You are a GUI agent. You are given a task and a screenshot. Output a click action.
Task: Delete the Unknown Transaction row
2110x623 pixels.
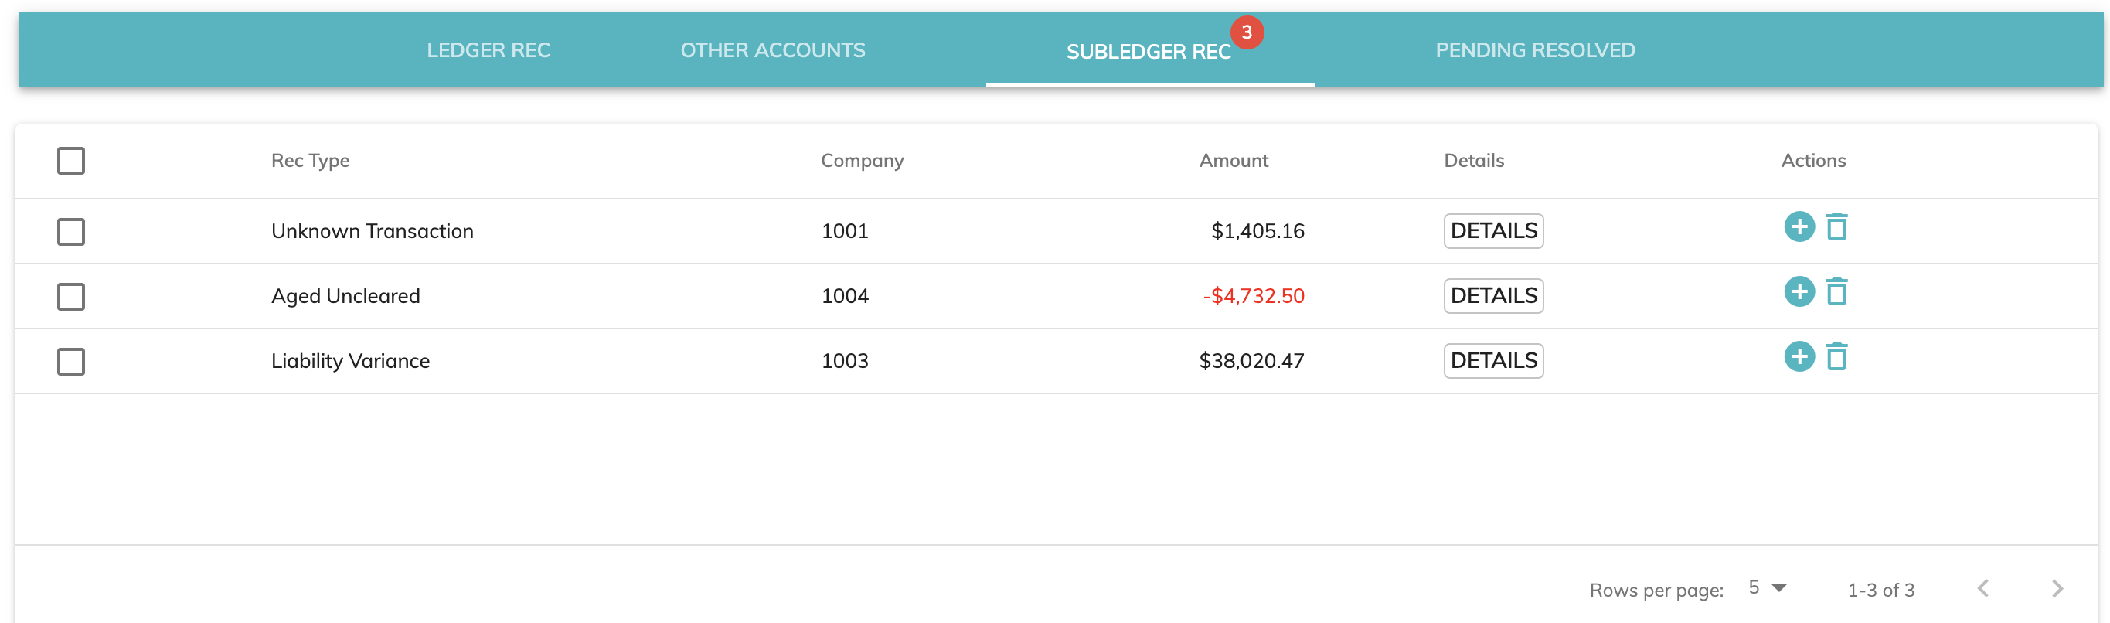click(x=1836, y=226)
